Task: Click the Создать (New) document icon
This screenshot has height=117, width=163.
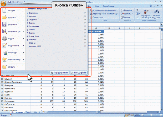Action: tap(4, 10)
